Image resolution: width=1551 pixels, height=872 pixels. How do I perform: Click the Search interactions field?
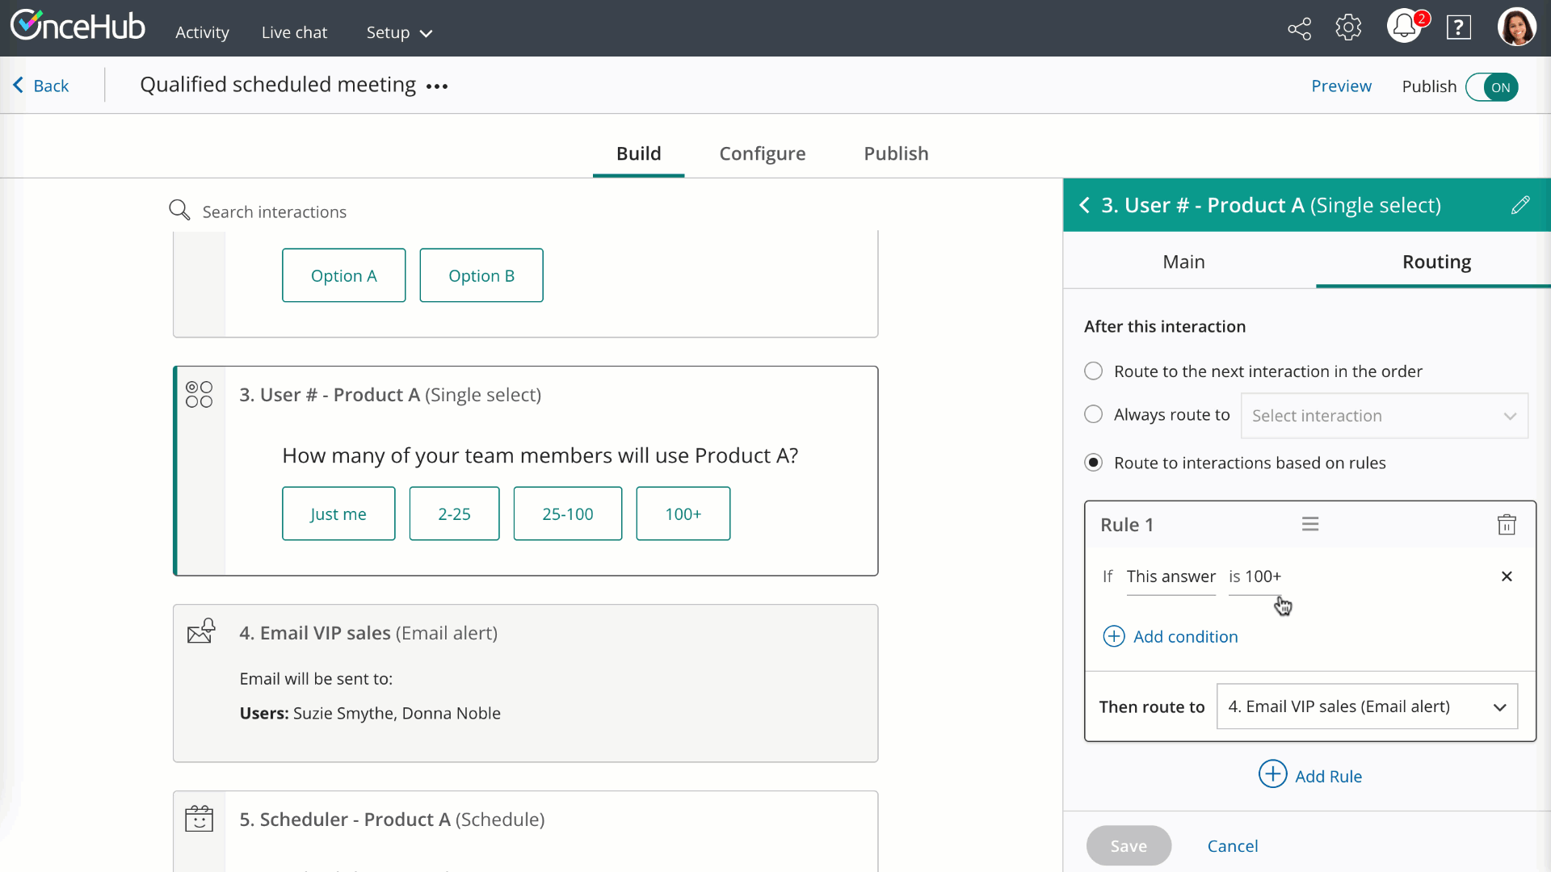tap(275, 212)
